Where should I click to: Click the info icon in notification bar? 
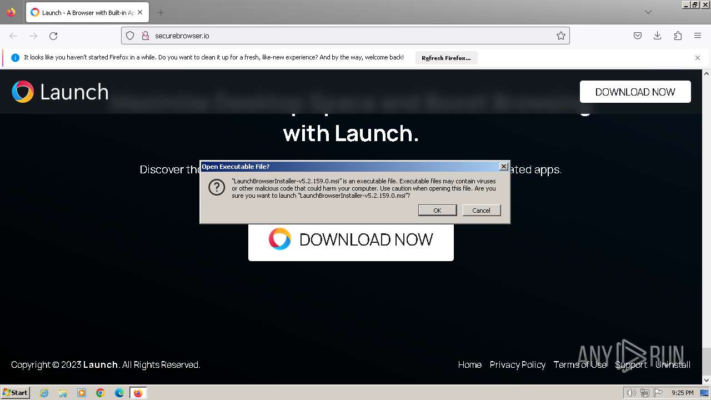point(15,58)
